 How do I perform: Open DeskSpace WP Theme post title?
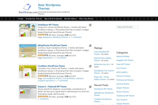coord(48,25)
